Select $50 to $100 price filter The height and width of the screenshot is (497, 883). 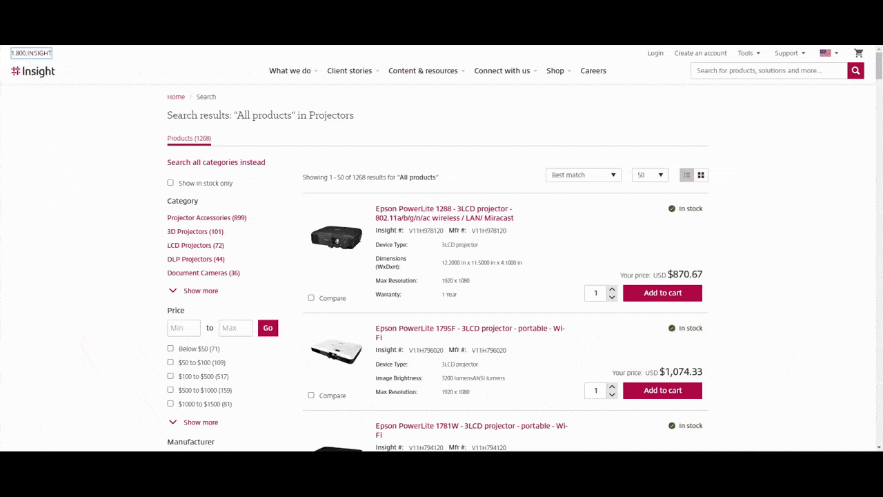[x=170, y=362]
